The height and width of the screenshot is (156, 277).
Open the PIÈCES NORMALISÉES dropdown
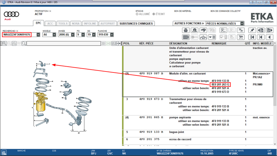[x=242, y=23]
